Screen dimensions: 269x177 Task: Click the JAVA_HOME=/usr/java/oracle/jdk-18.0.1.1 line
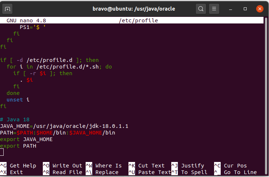[64, 126]
